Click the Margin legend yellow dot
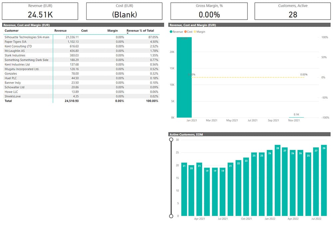The width and height of the screenshot is (333, 227). 195,32
